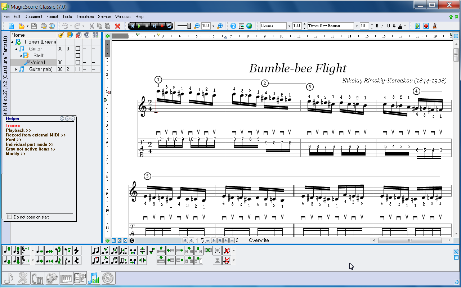The width and height of the screenshot is (461, 288).
Task: Click the horizontal scrollbar thumb below the score
Action: tap(410, 240)
